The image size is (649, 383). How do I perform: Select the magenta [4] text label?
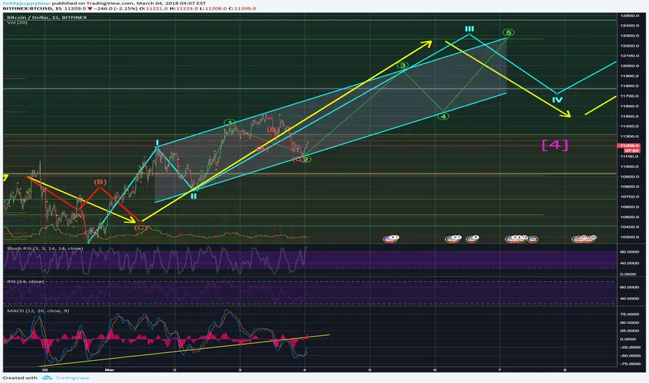(554, 145)
